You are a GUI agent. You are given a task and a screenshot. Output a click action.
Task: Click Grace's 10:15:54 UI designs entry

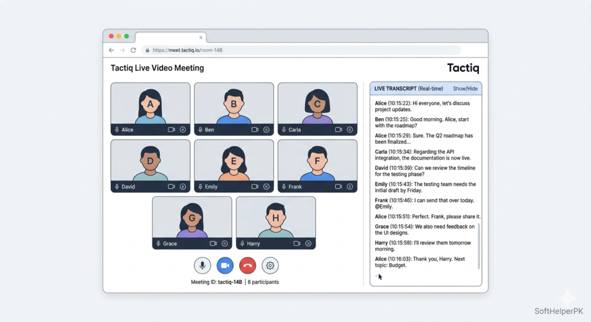coord(425,229)
